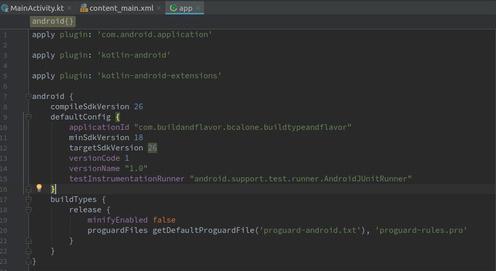Click the "com.buildandflavor.bcalone.buildtypeandflavor" string

coord(243,127)
